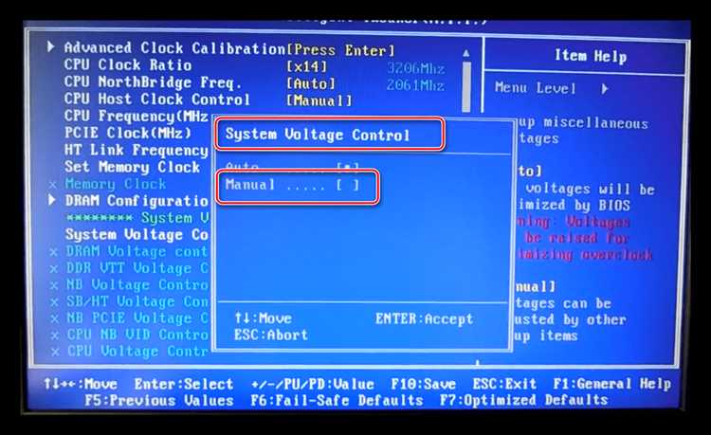
Task: Click the scrollbar up arrow
Action: point(466,53)
